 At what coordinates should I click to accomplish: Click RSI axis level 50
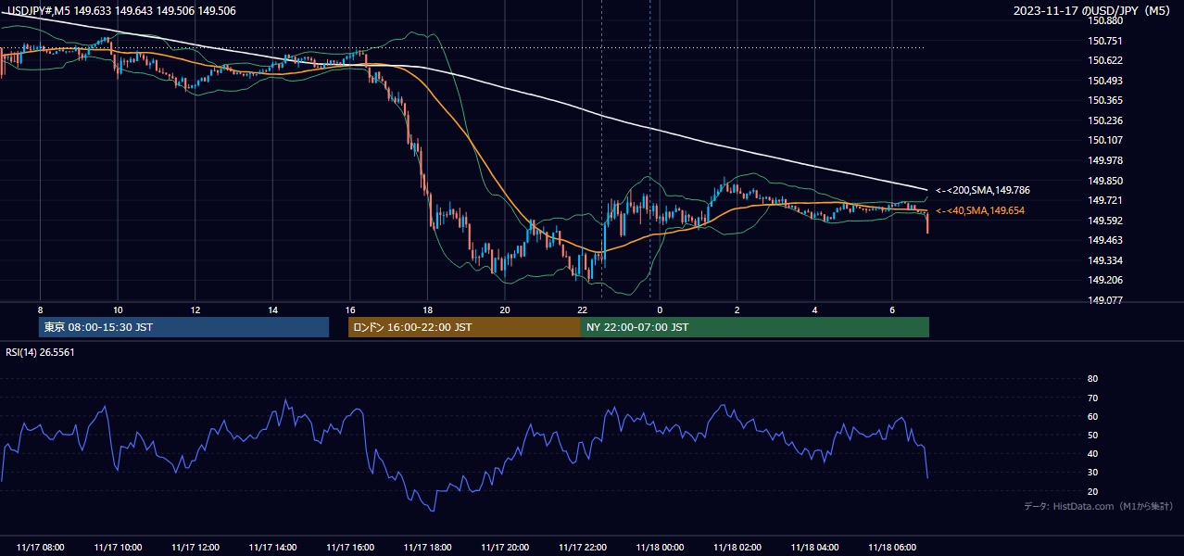pyautogui.click(x=1092, y=435)
